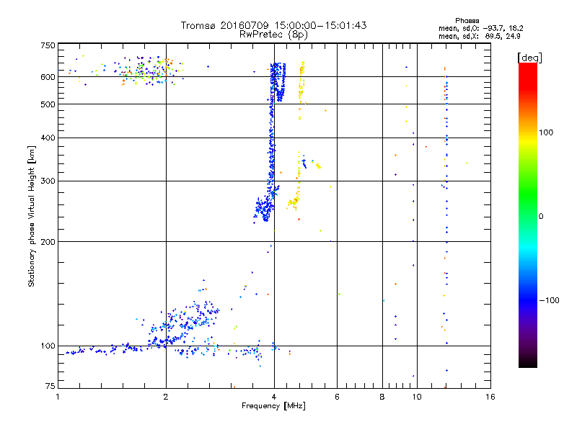Click the y-axis '400' tick label
Viewport: 577px width, 432px height.
click(48, 138)
